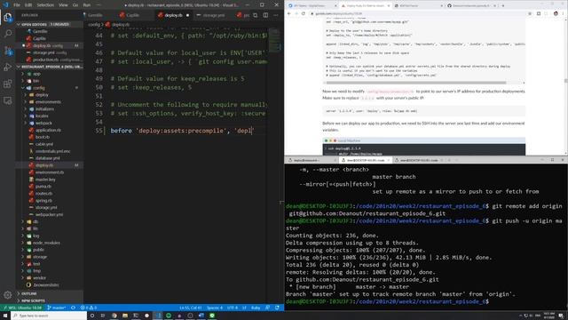This screenshot has width=568, height=320.
Task: Open File Explorer from the Windows taskbar
Action: (x=124, y=316)
